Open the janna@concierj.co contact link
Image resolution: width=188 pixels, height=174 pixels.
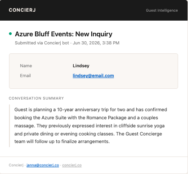click(x=43, y=165)
